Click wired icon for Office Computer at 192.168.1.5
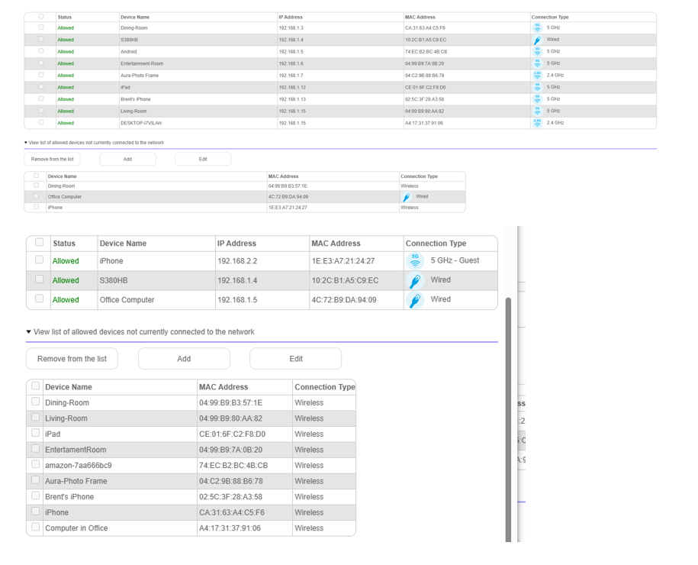Image resolution: width=698 pixels, height=565 pixels. 414,300
